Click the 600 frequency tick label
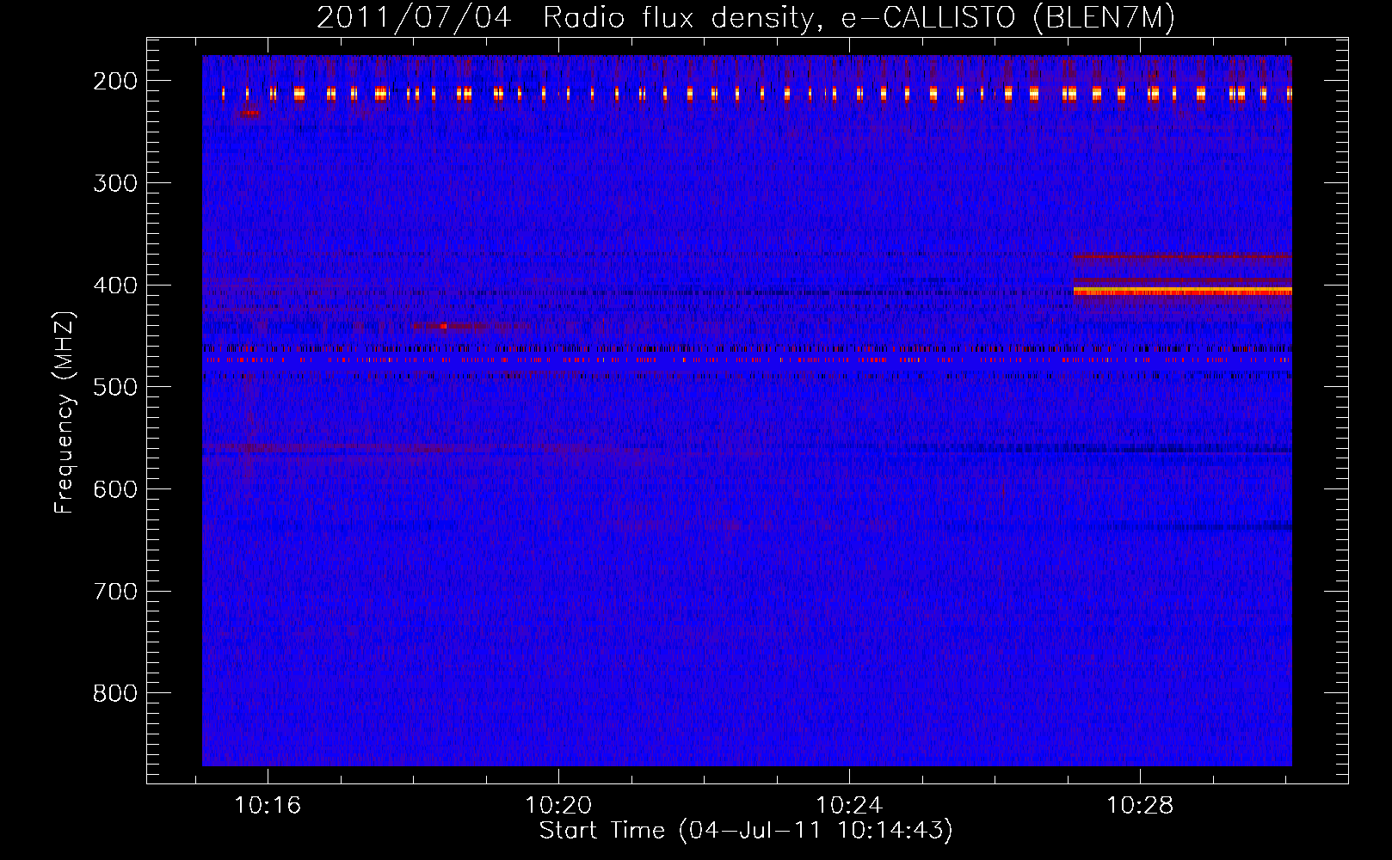 [115, 489]
